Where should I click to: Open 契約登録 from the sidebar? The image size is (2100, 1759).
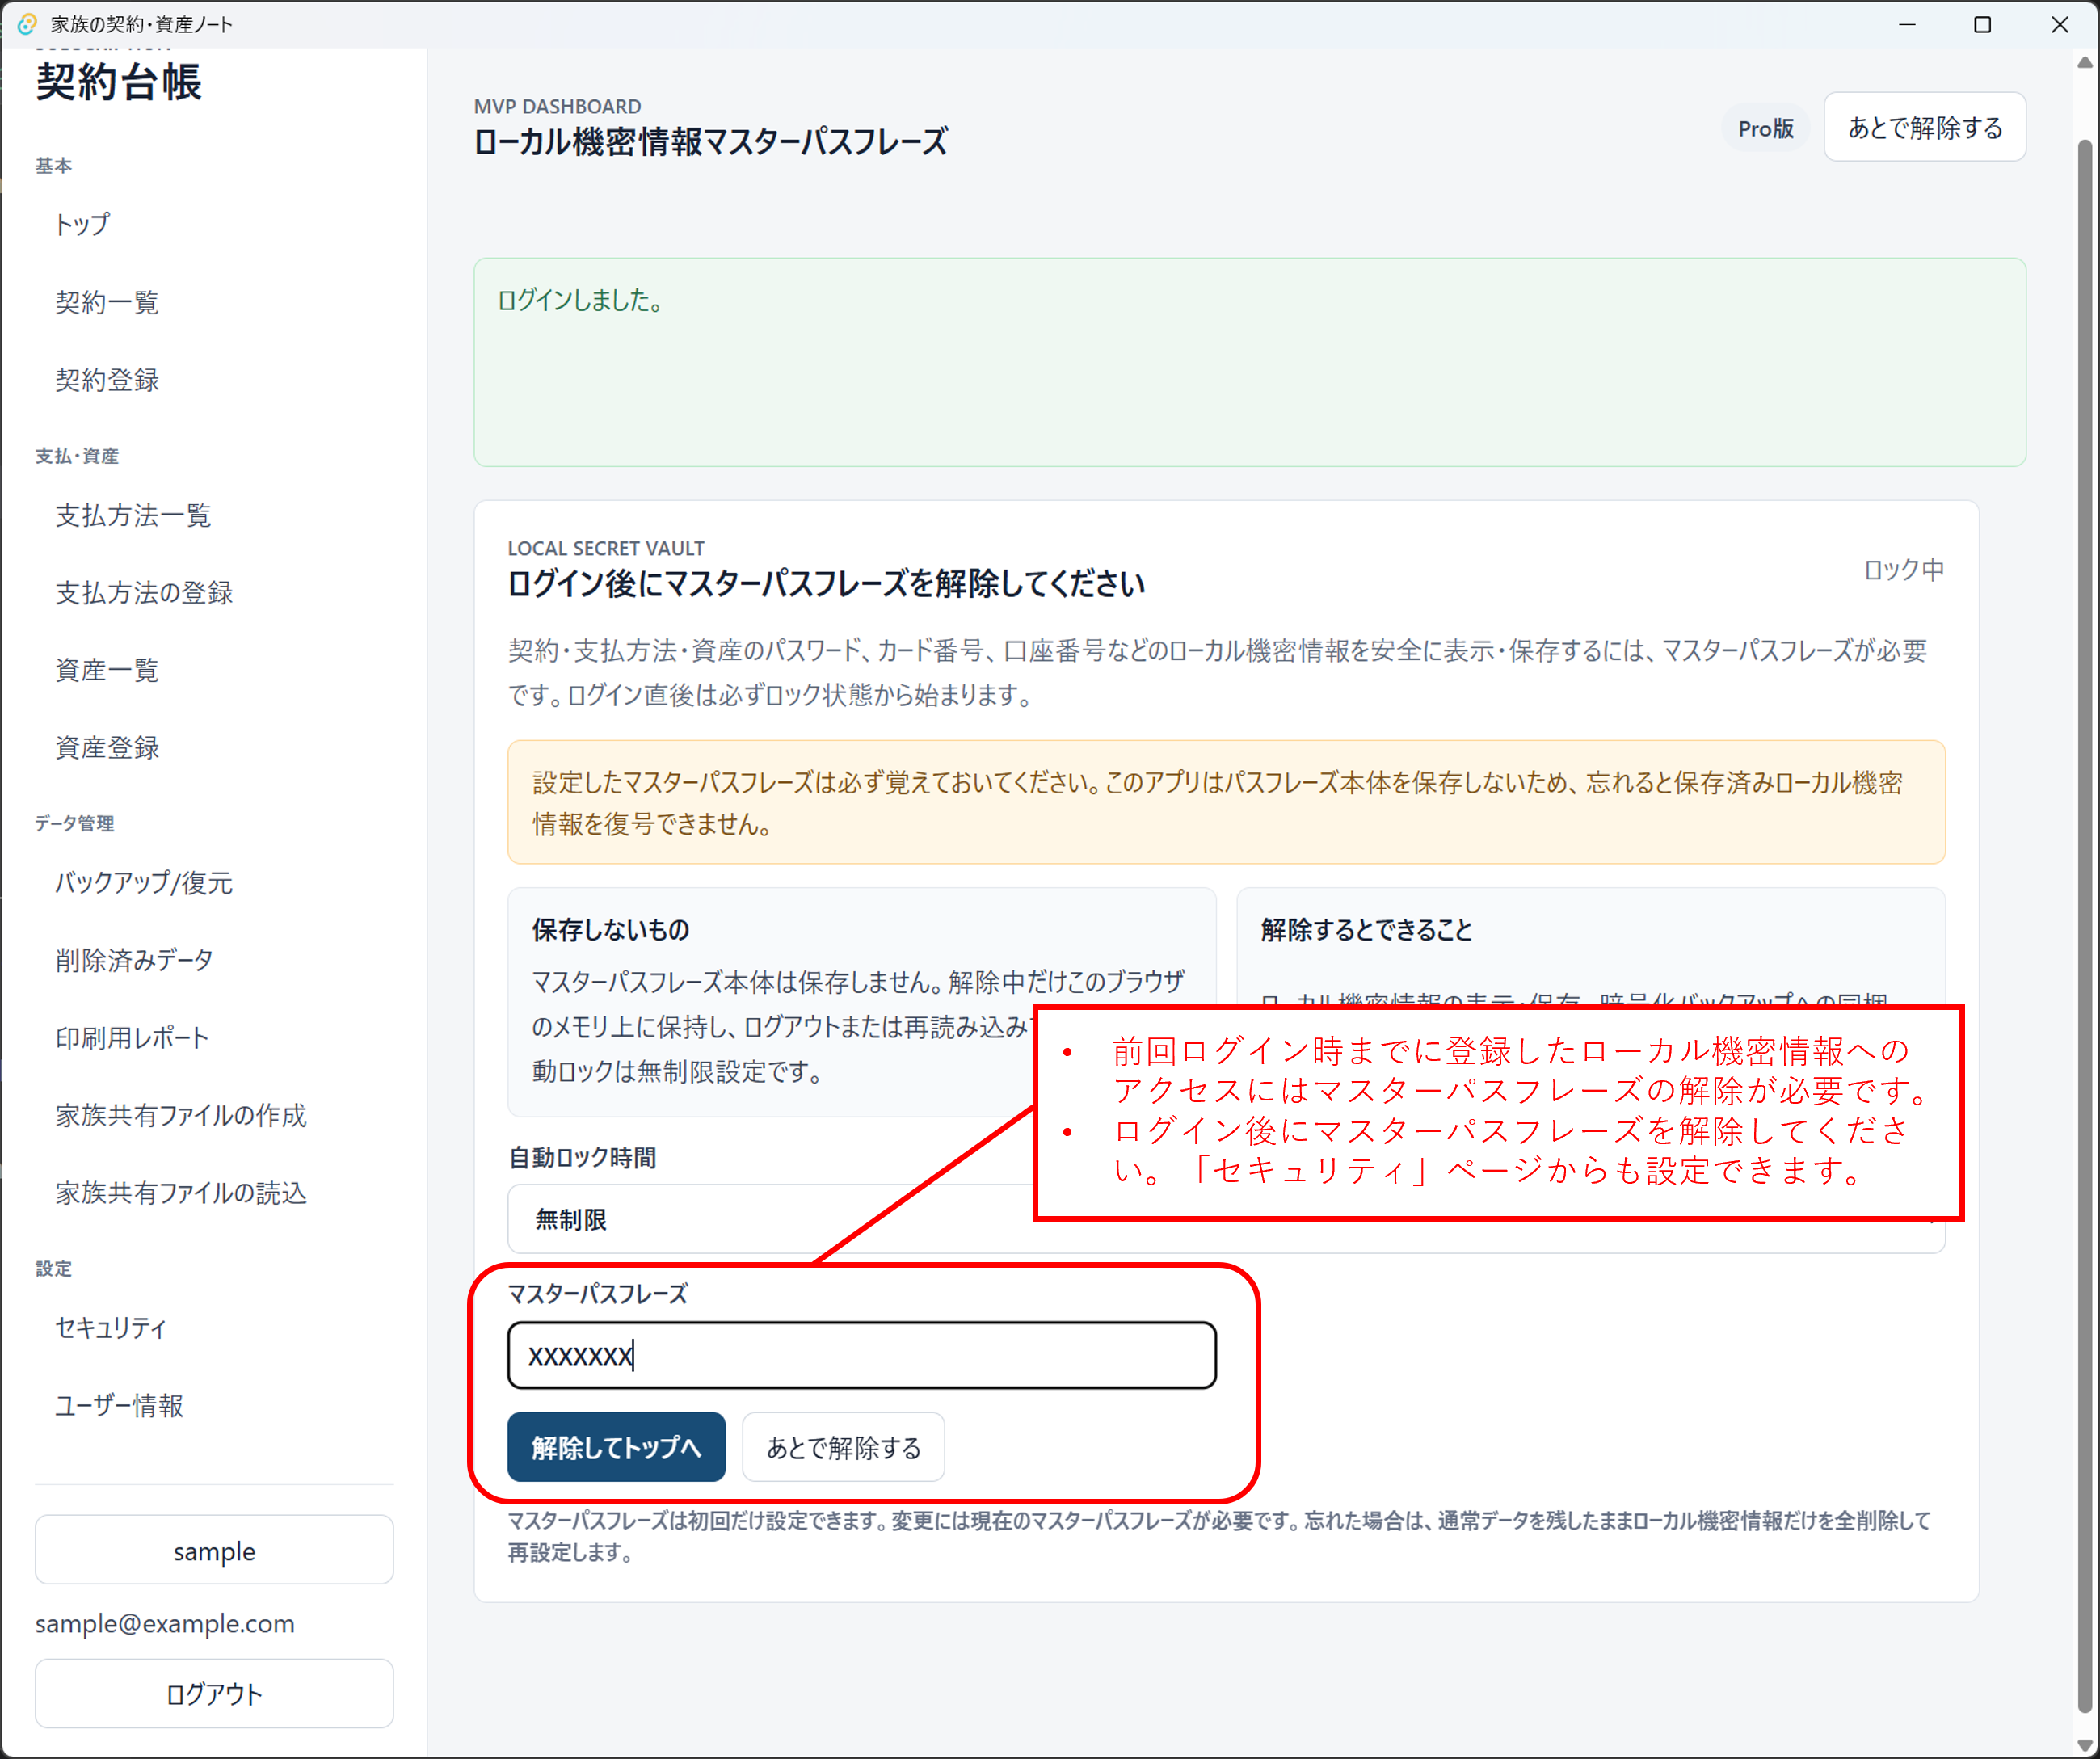[x=107, y=380]
